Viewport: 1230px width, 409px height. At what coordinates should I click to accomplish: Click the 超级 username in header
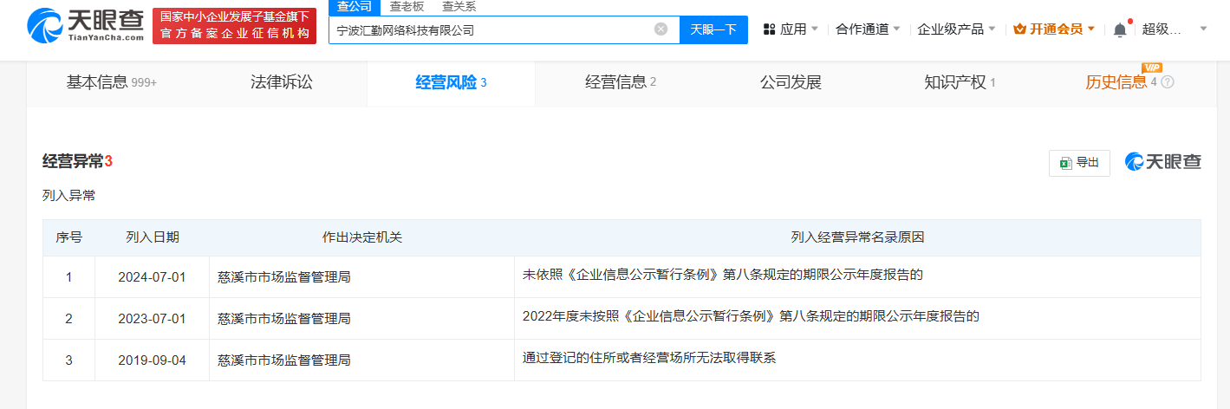coord(1162,29)
